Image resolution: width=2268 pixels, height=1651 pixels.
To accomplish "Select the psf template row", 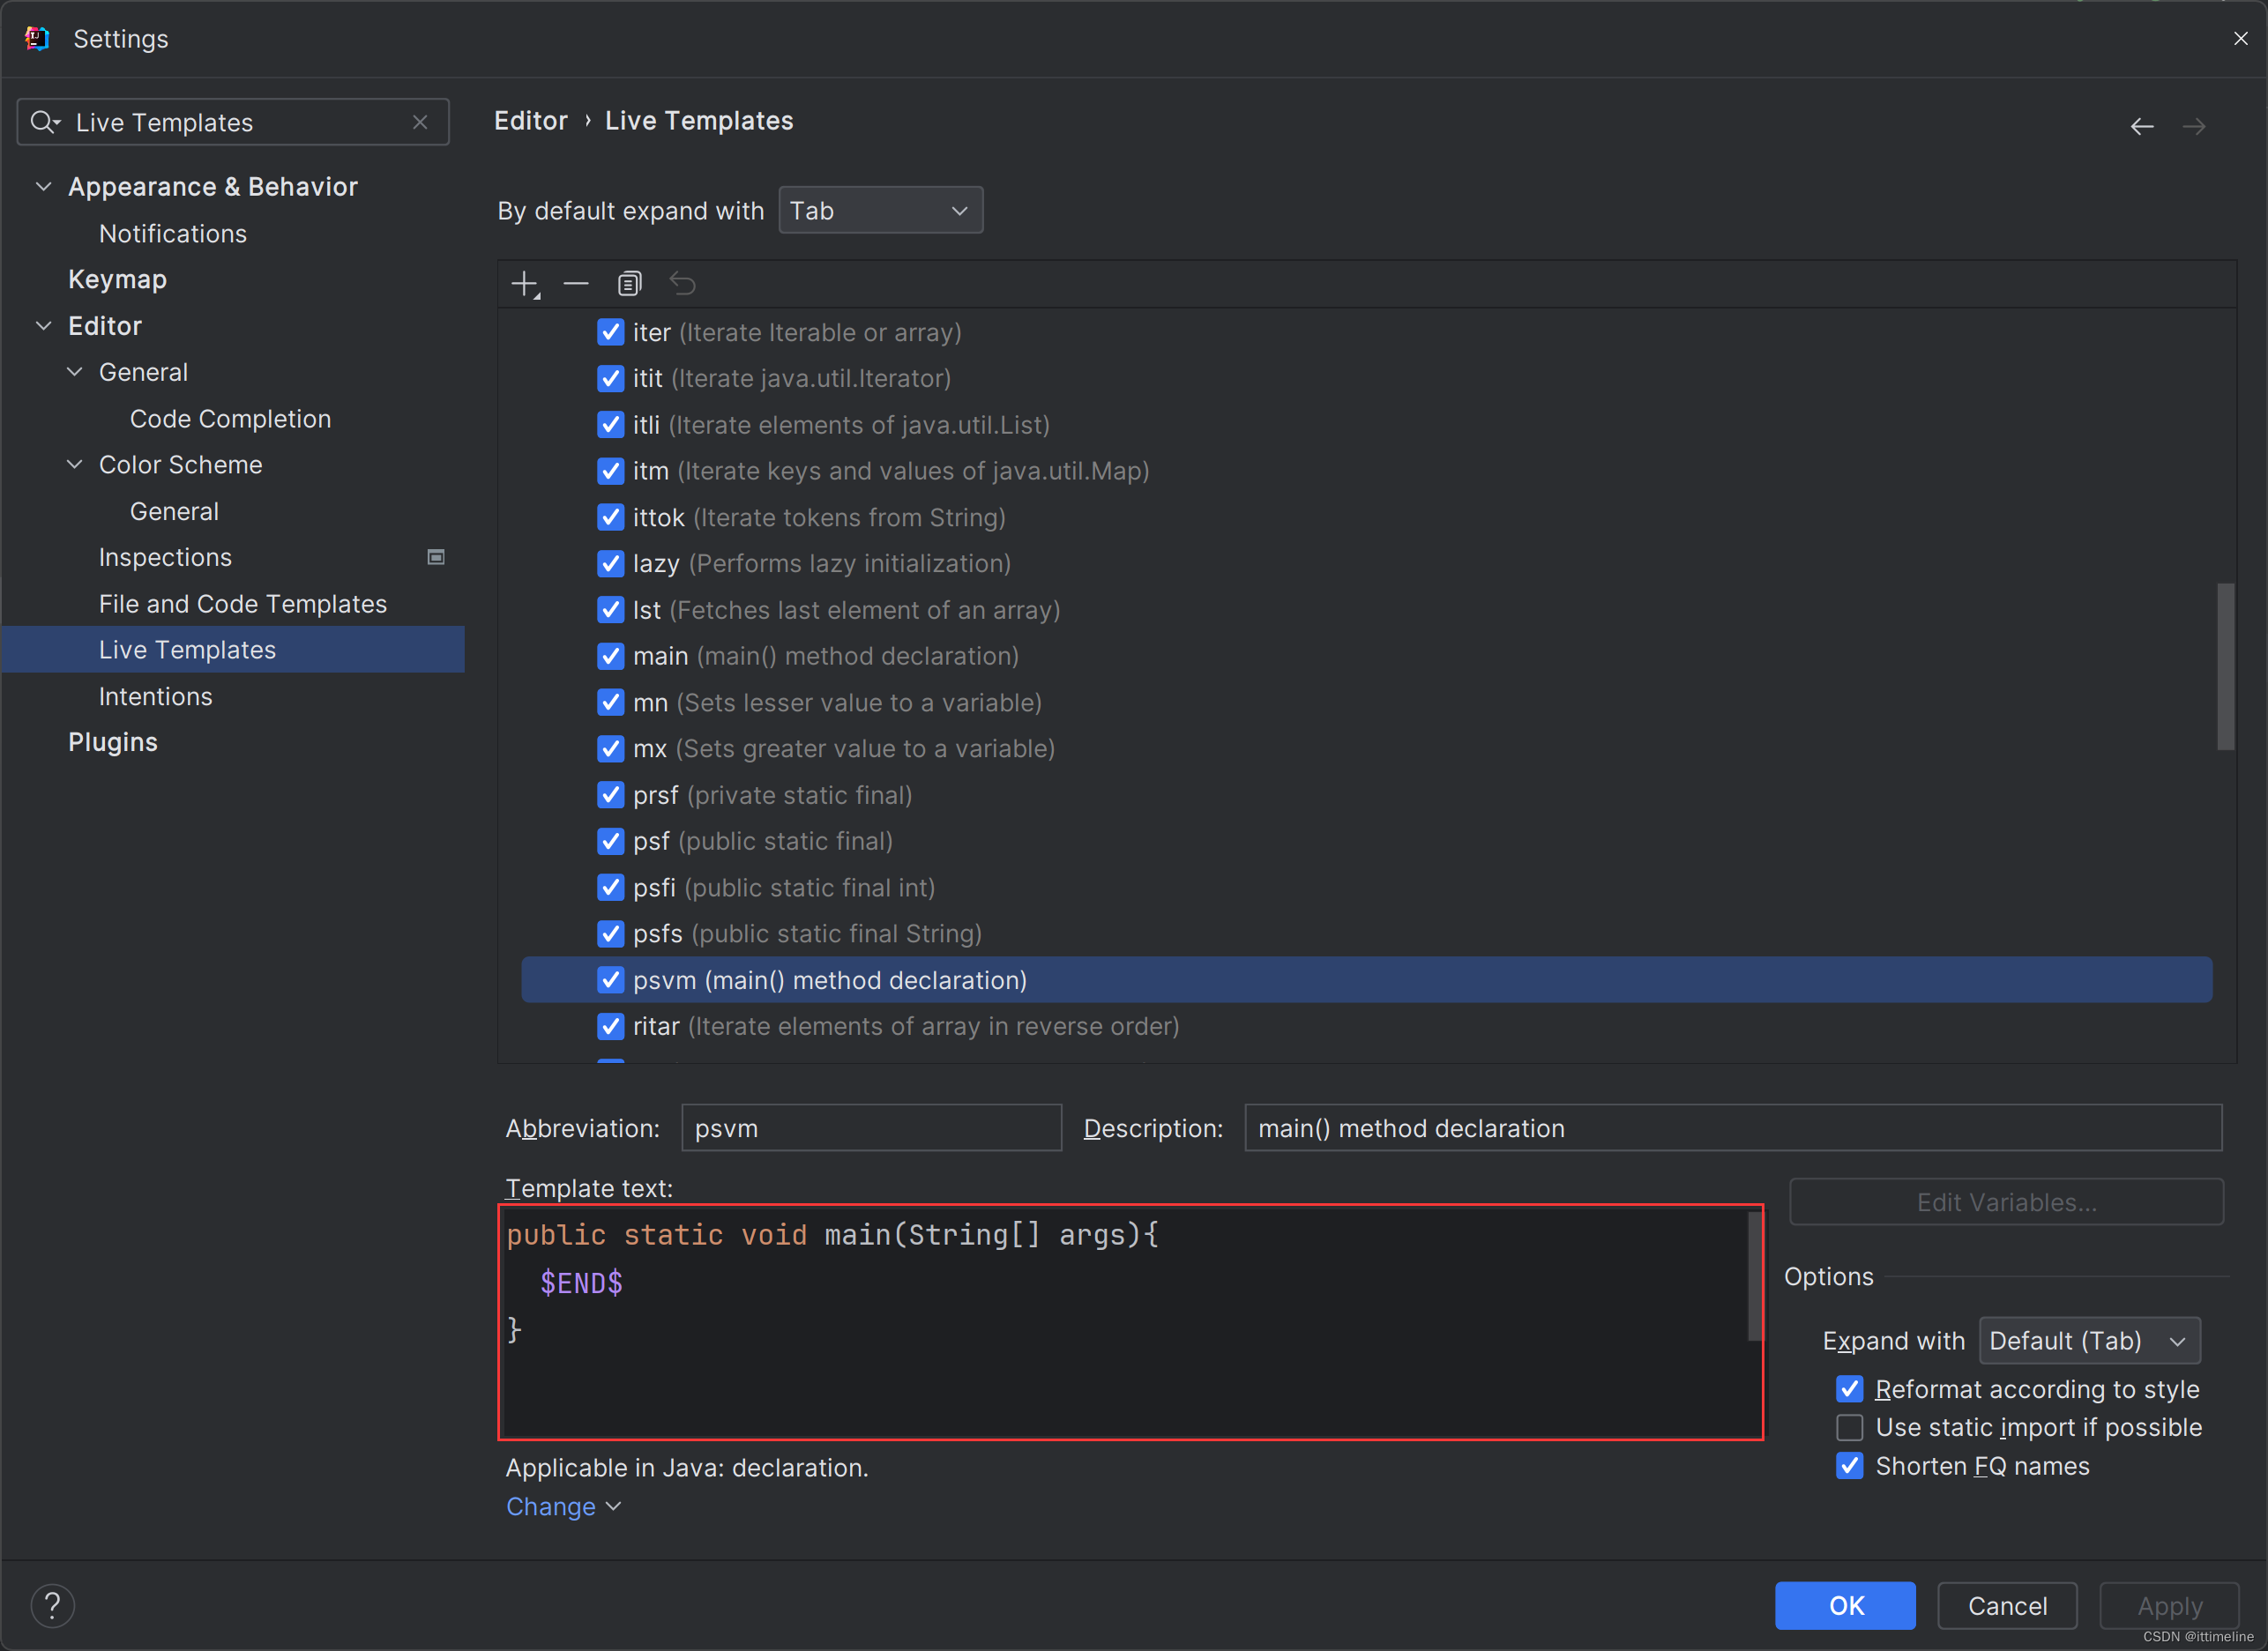I will click(x=1366, y=842).
